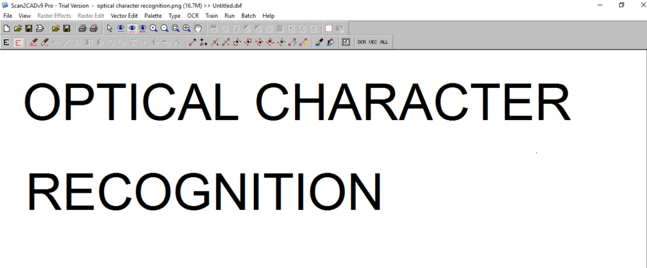Open the Help menu
The image size is (647, 268).
[268, 16]
